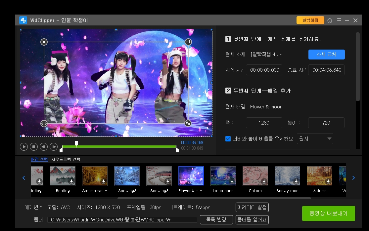Click the 사이즈: 1280 X 720 text
Viewport: 369px width, 231px height.
pyautogui.click(x=99, y=208)
